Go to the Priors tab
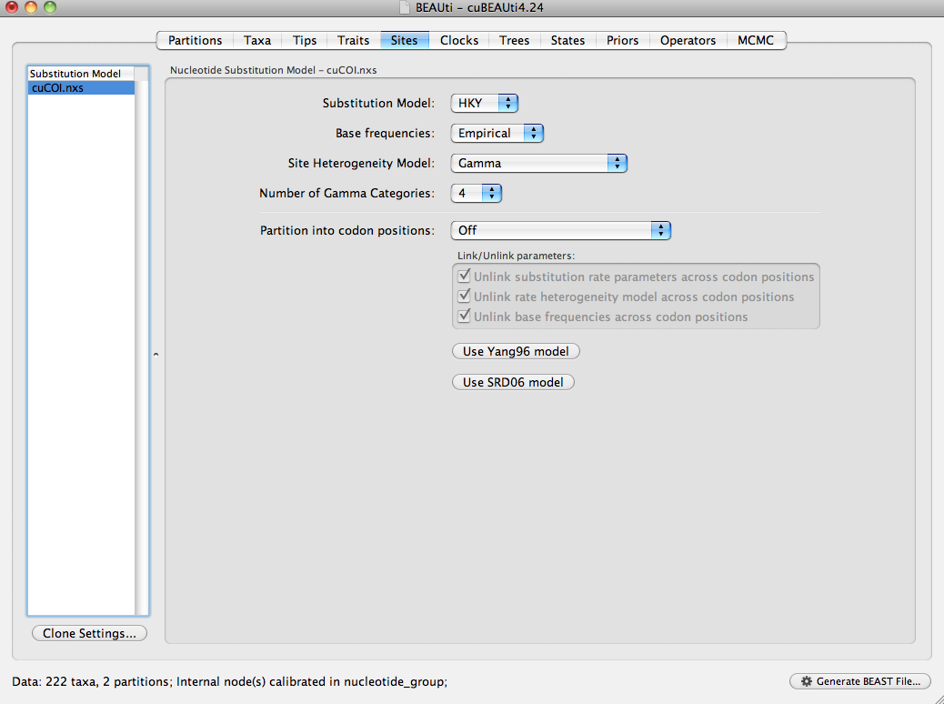This screenshot has height=704, width=944. click(x=622, y=40)
